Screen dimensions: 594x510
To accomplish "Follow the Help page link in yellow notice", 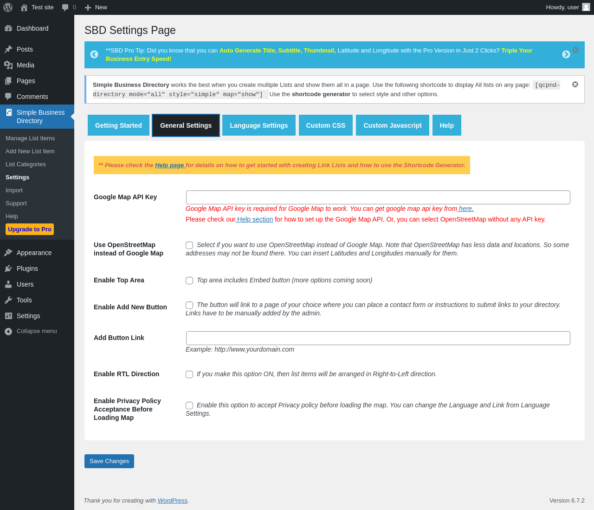I will pos(169,165).
